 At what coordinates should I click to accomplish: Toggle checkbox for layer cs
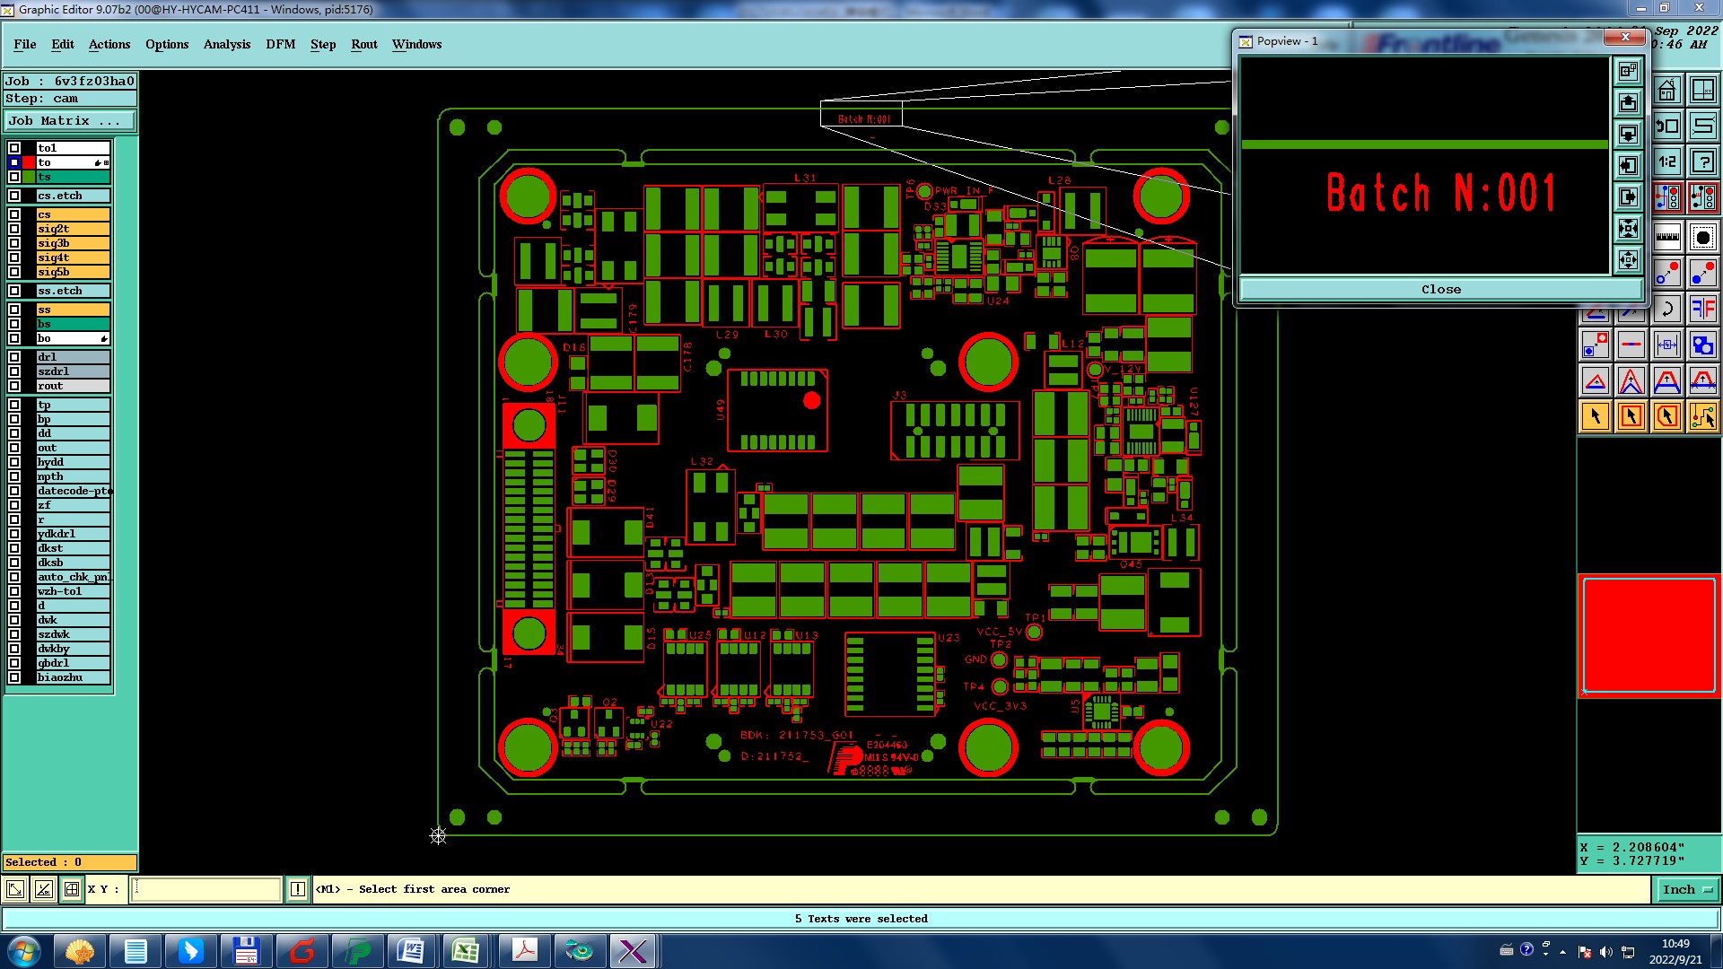14,214
